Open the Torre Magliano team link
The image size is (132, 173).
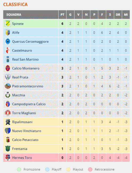[24, 113]
